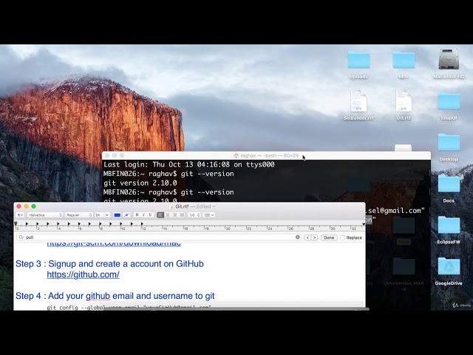Click first-line indent marker on ruler

16,223
